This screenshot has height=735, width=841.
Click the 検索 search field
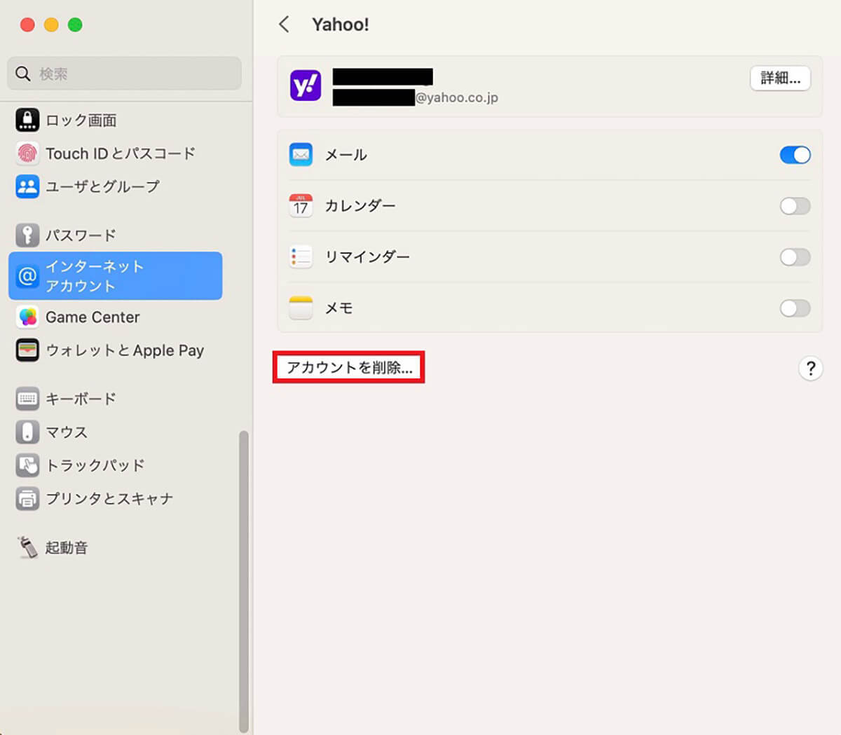[124, 74]
